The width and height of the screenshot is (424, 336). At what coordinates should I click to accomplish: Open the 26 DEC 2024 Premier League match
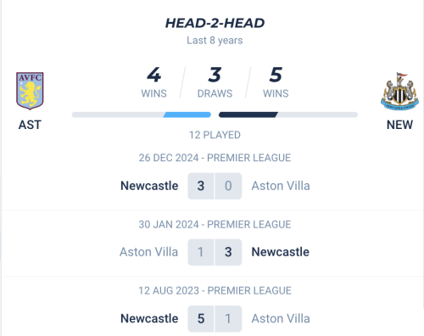pyautogui.click(x=215, y=176)
